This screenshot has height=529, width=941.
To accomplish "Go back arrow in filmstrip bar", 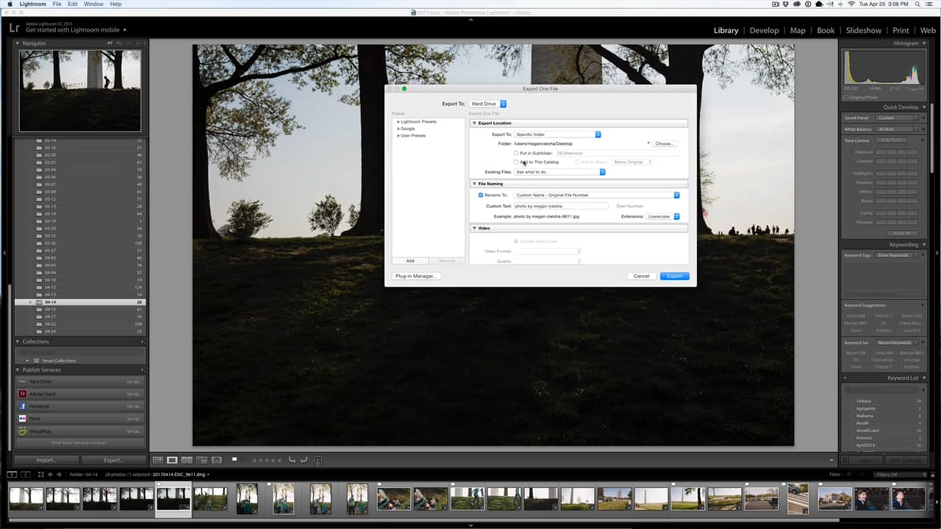I will point(51,475).
